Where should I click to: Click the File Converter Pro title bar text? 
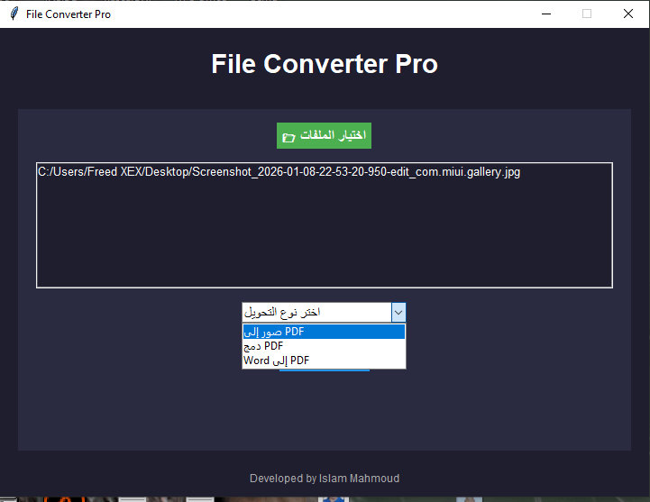[x=69, y=14]
